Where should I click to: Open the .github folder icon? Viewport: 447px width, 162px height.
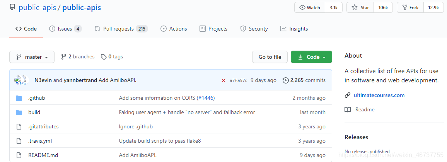tap(19, 98)
